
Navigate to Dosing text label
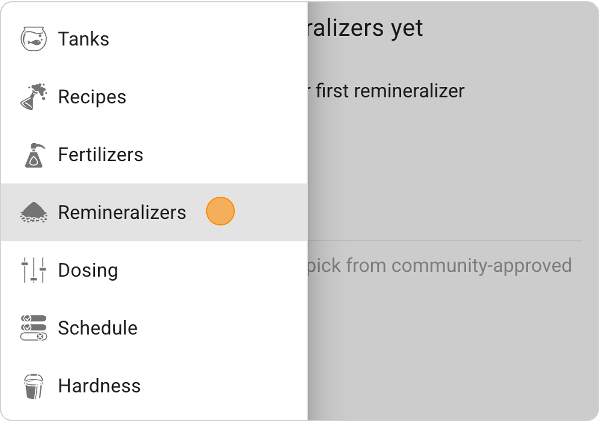click(88, 270)
